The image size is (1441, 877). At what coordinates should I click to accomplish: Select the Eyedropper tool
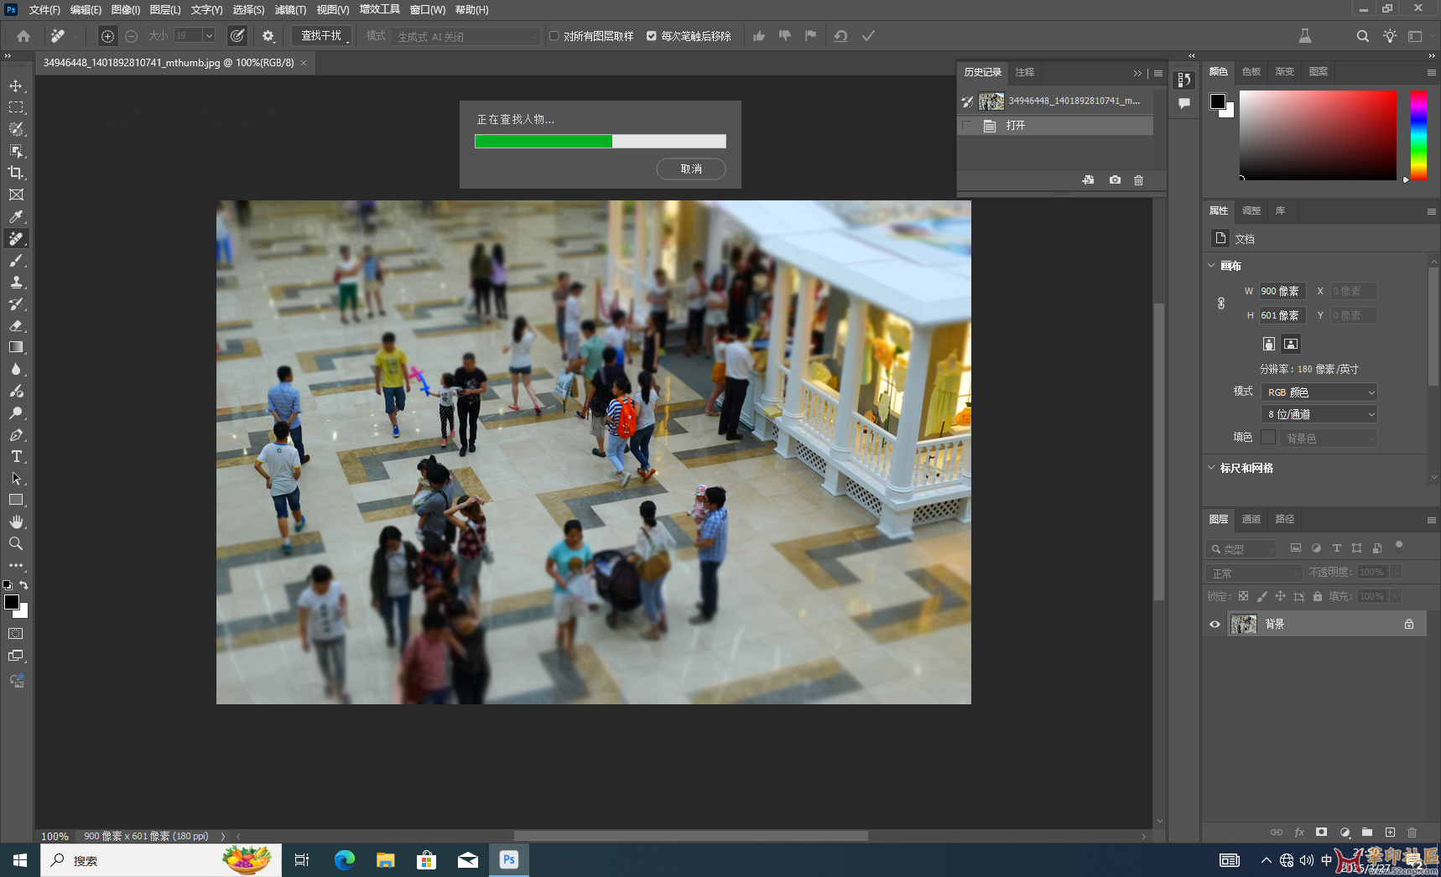16,216
